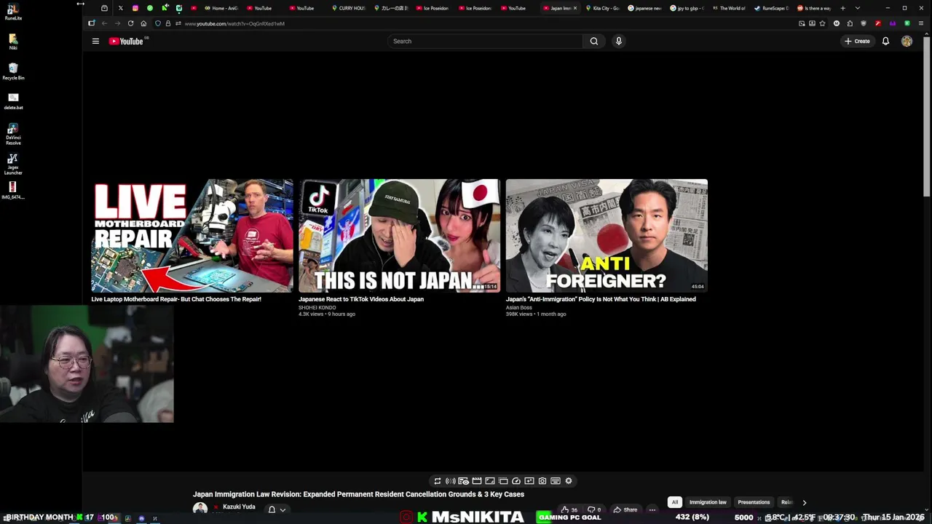
Task: Open the YouTube hamburger guide menu
Action: (x=95, y=41)
